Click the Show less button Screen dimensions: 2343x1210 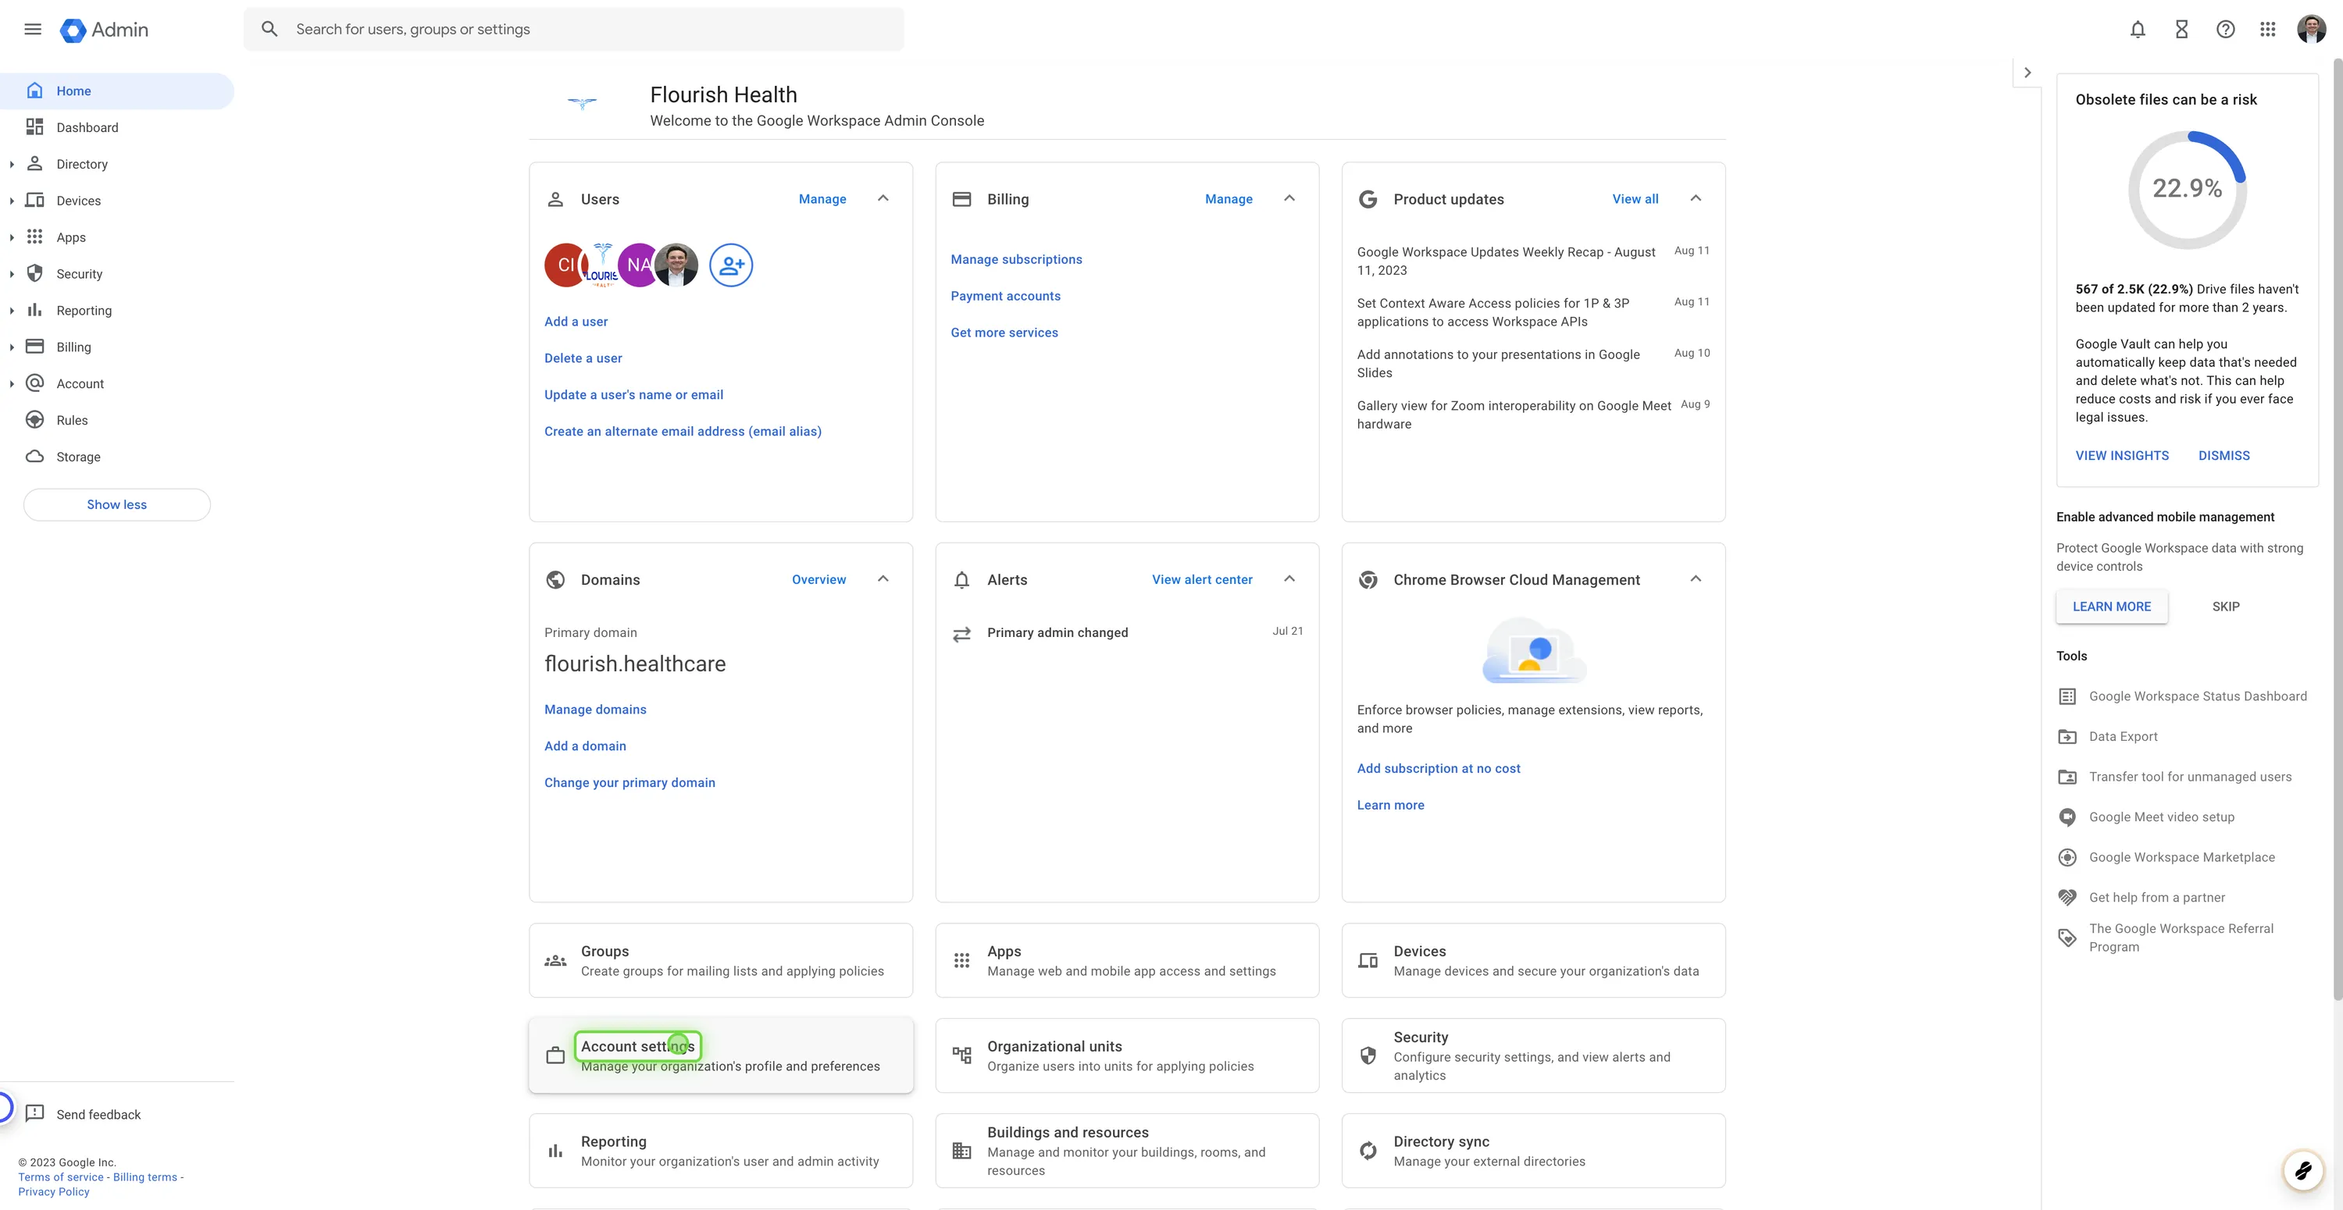coord(116,504)
